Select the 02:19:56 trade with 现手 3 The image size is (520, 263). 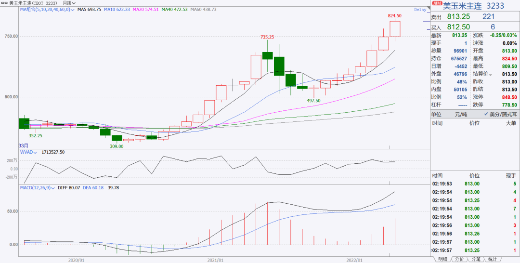point(475,225)
